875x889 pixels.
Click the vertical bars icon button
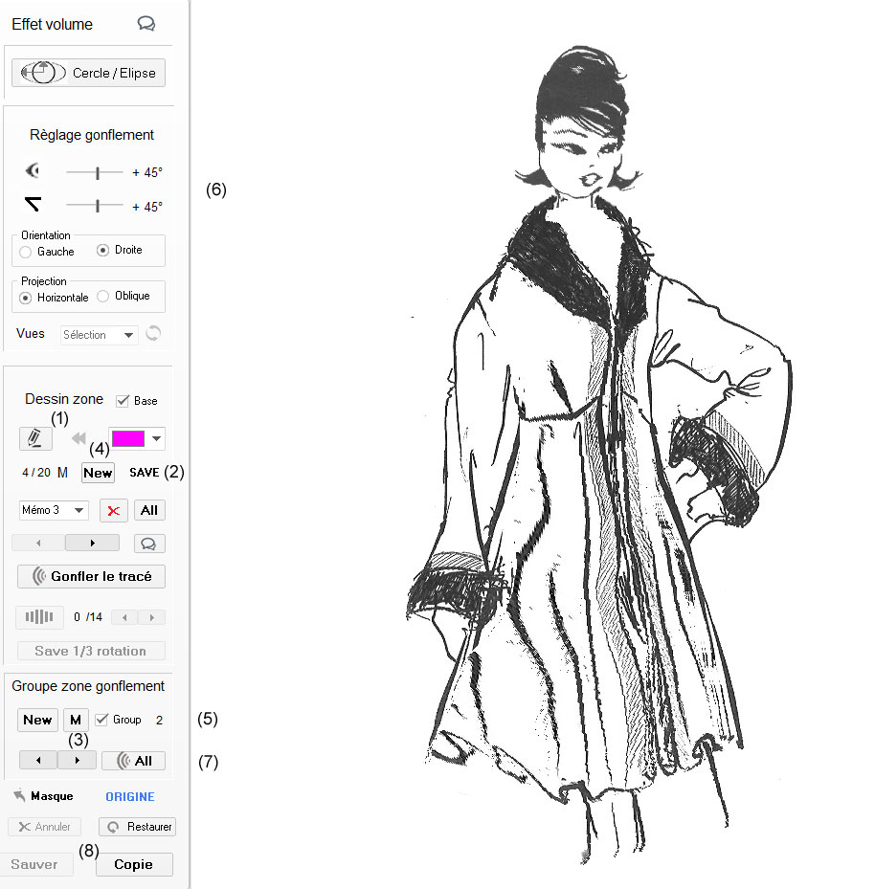(x=39, y=617)
